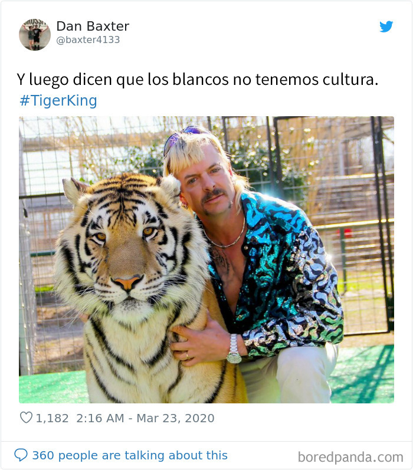Open Dan Baxter's profile avatar
413x470 pixels.
35,35
